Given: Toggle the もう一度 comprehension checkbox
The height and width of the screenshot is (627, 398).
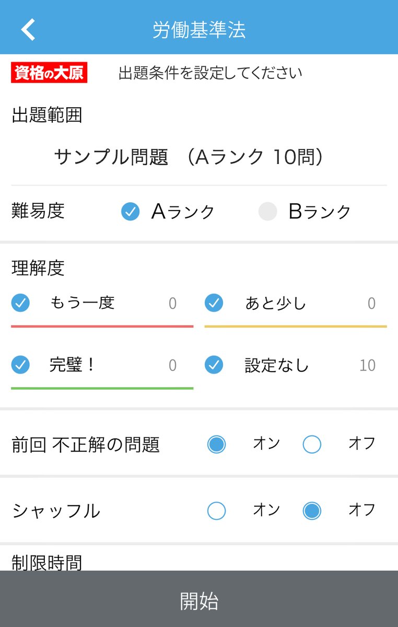Looking at the screenshot, I should point(20,303).
